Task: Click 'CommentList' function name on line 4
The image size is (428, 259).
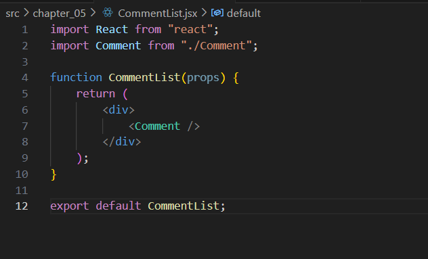Action: [x=144, y=78]
